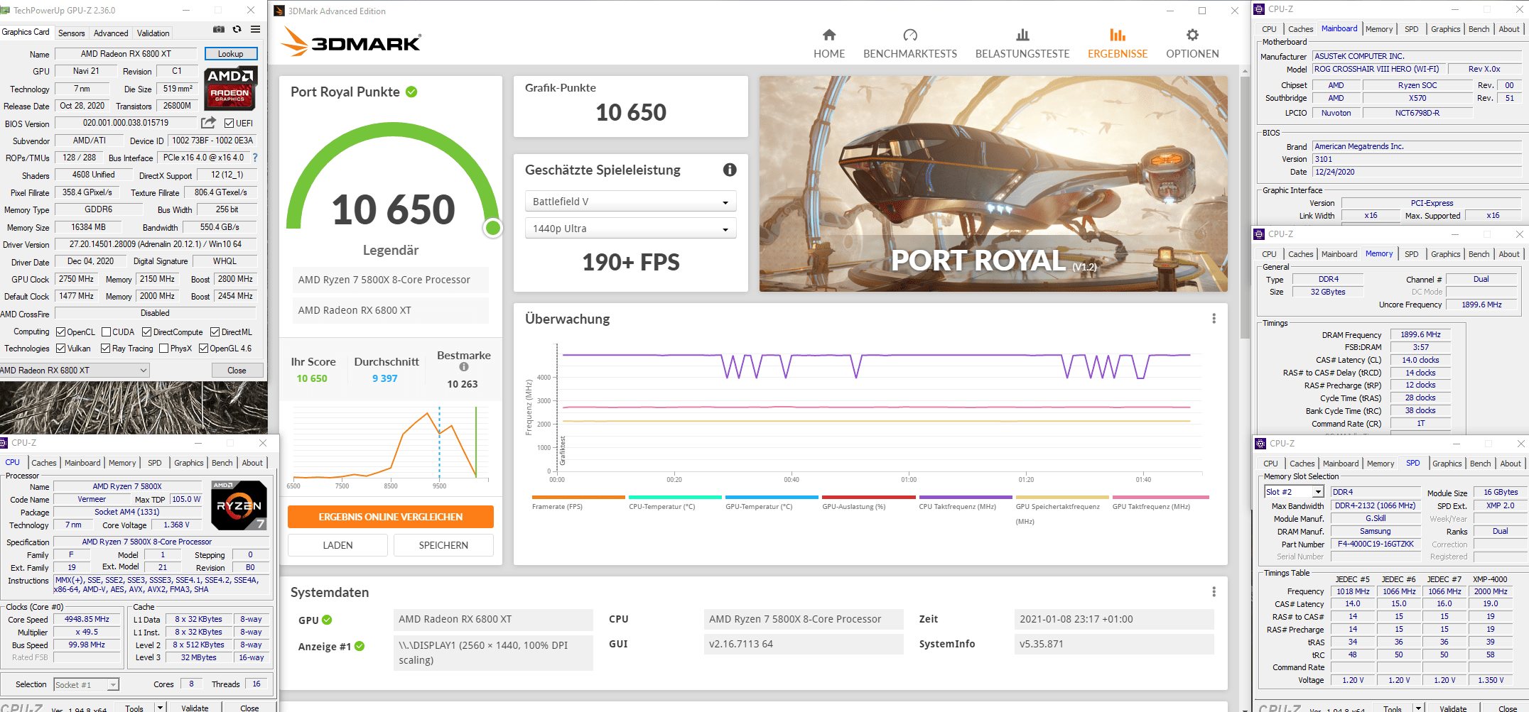Click the blue GPU-Temperatur legend color bar
The image size is (1529, 712).
tap(772, 497)
